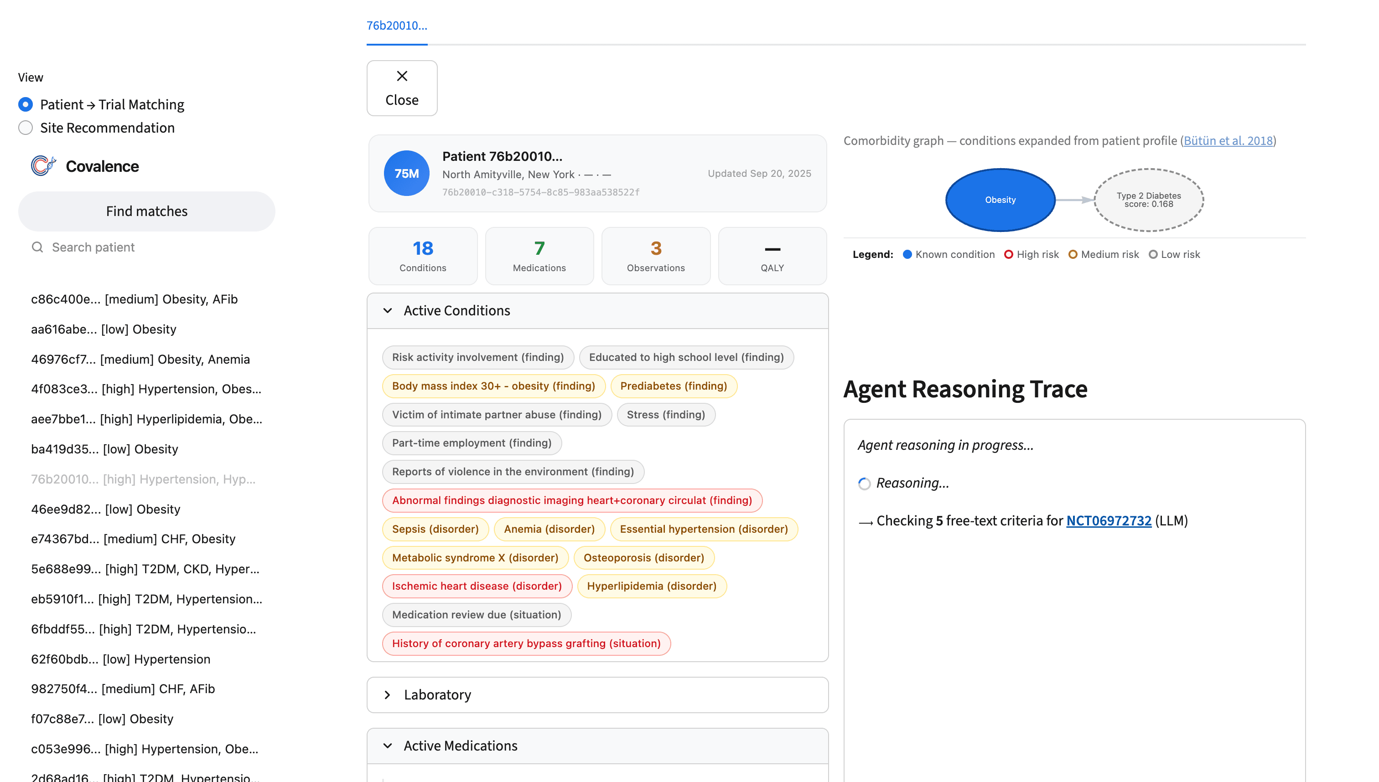The image size is (1379, 782).
Task: Select patient 5e688e99... T2DM, CKD
Action: [x=145, y=569]
